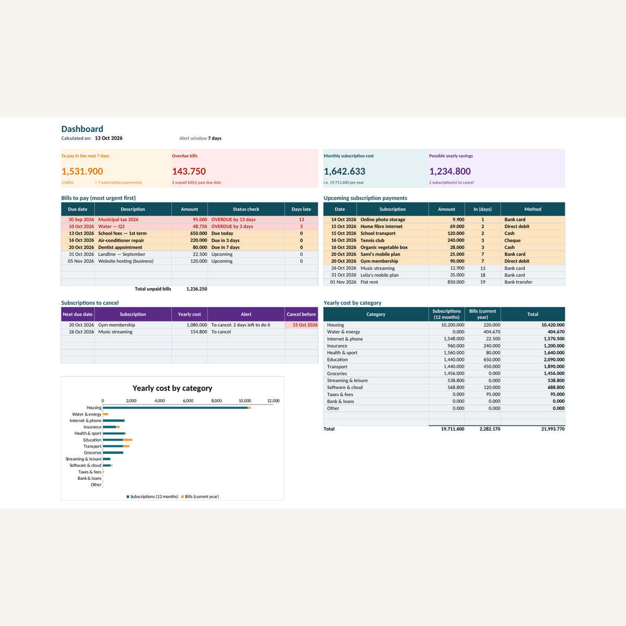Click the Cheque payment method cell
The height and width of the screenshot is (626, 626).
[533, 240]
